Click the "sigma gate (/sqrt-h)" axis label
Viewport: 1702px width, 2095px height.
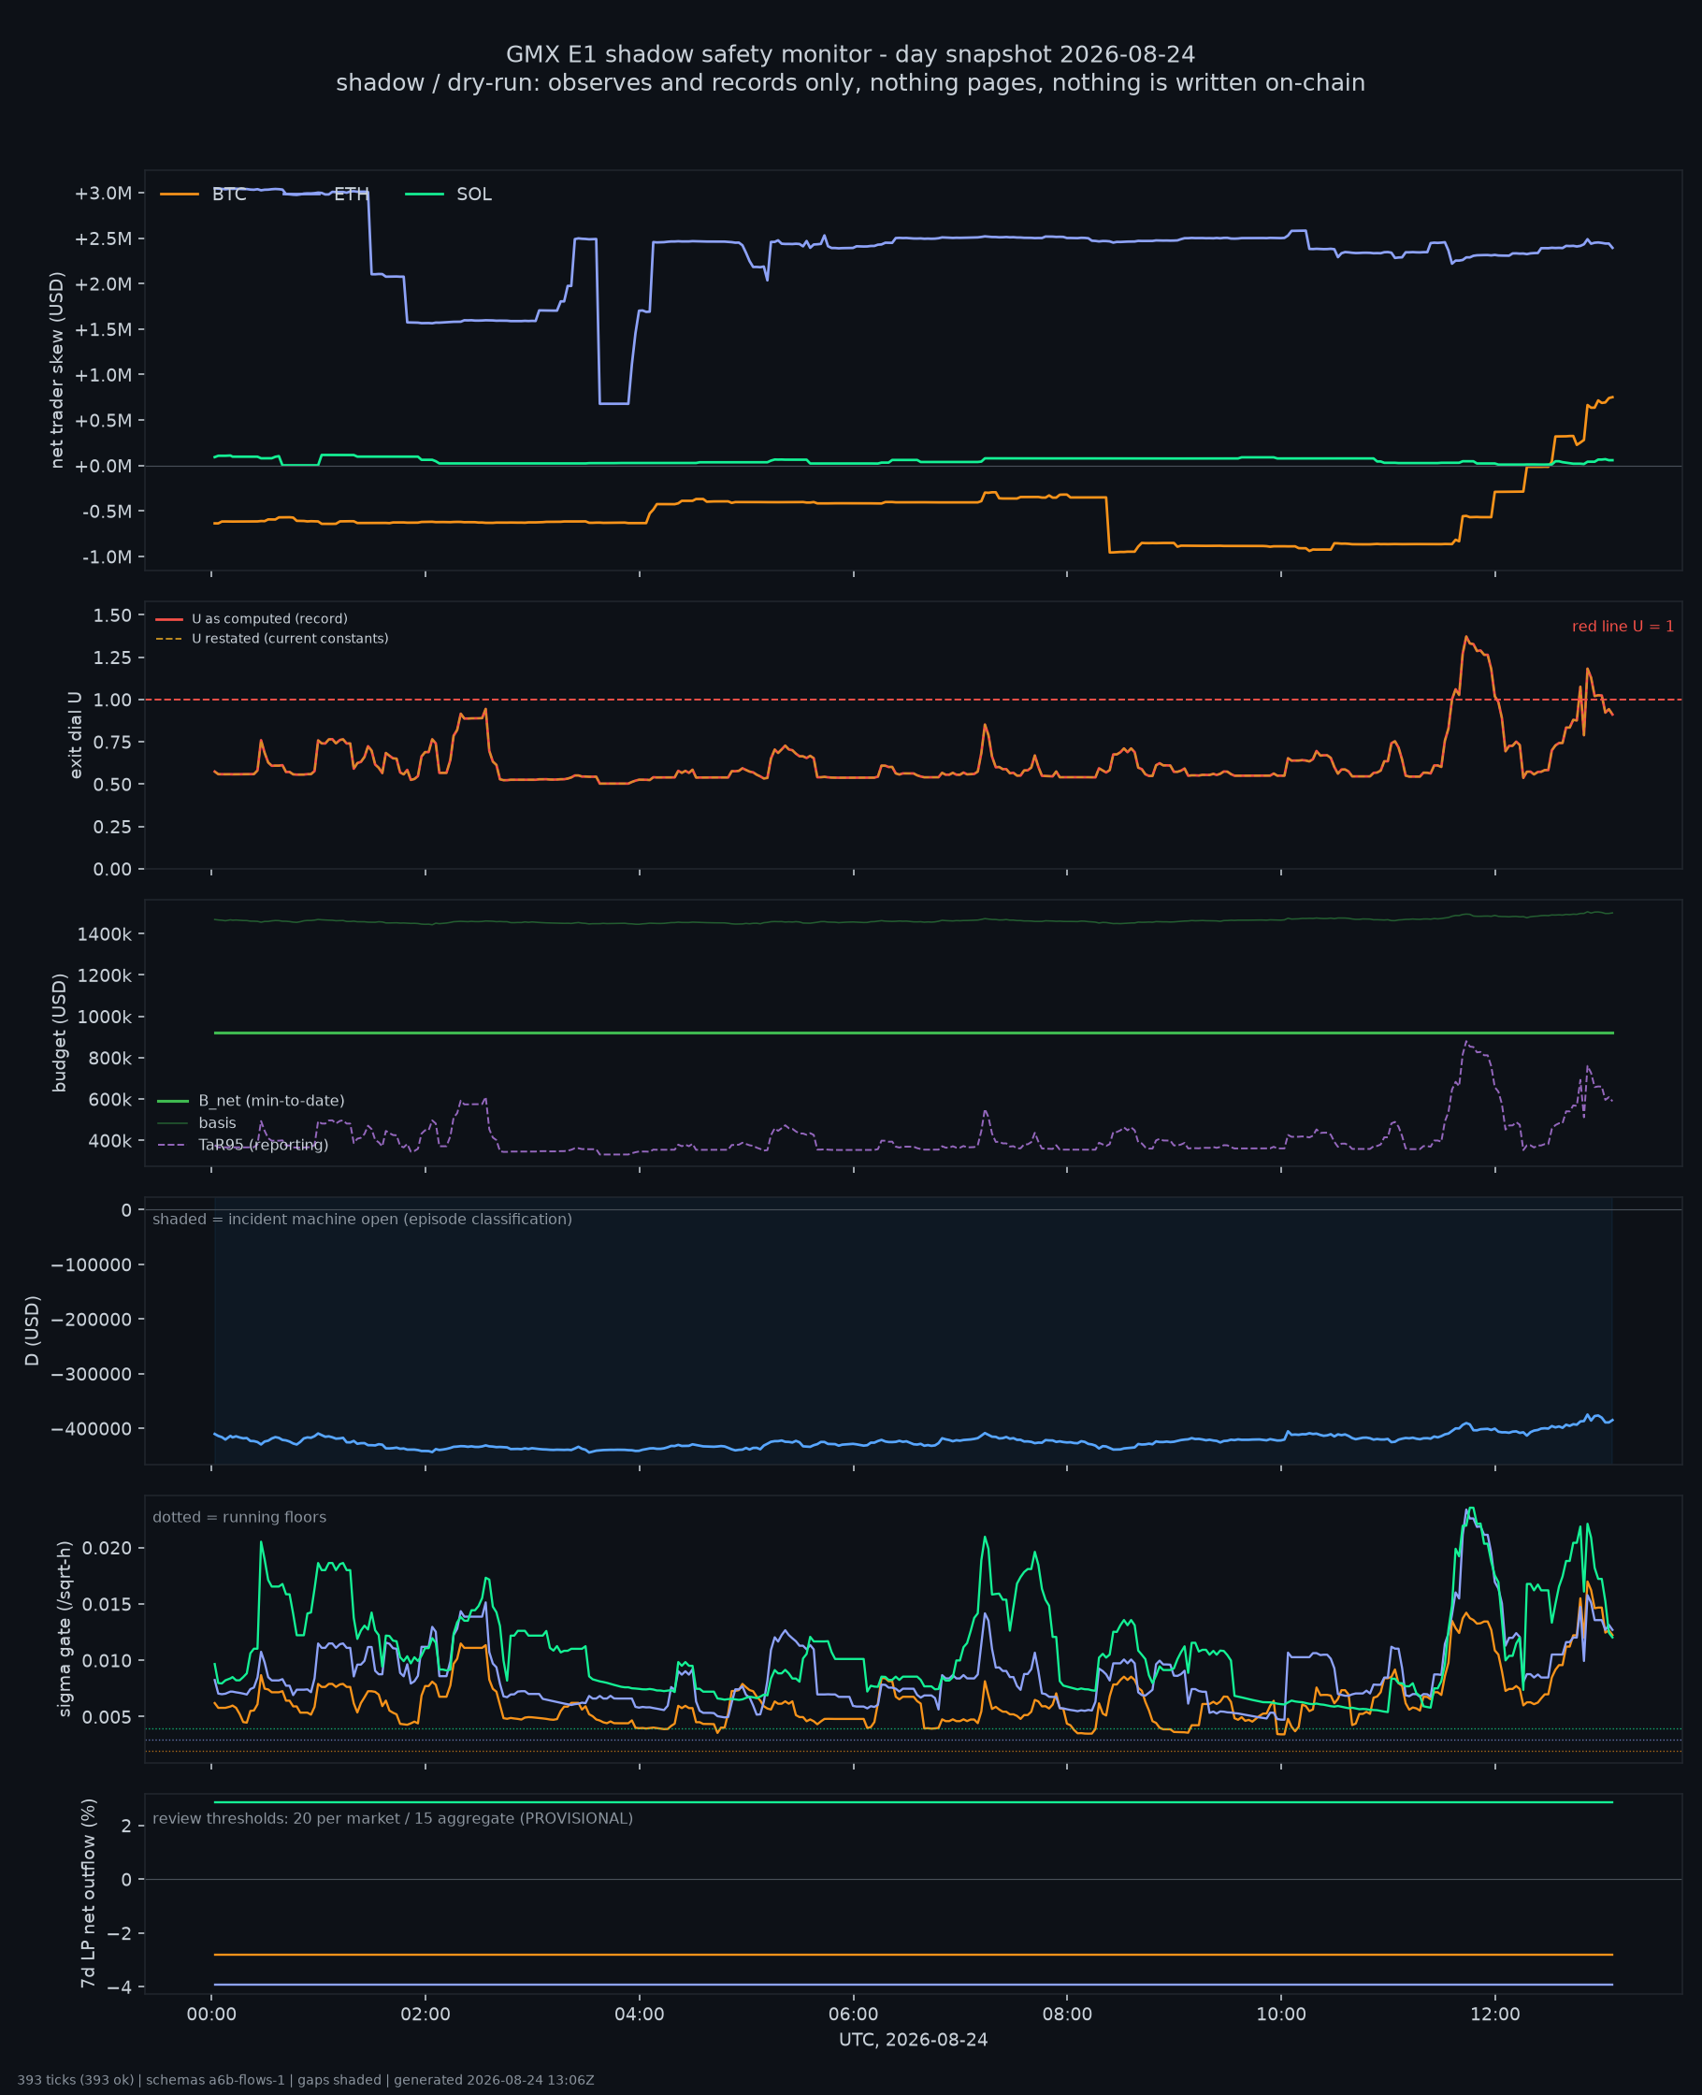pyautogui.click(x=65, y=1629)
